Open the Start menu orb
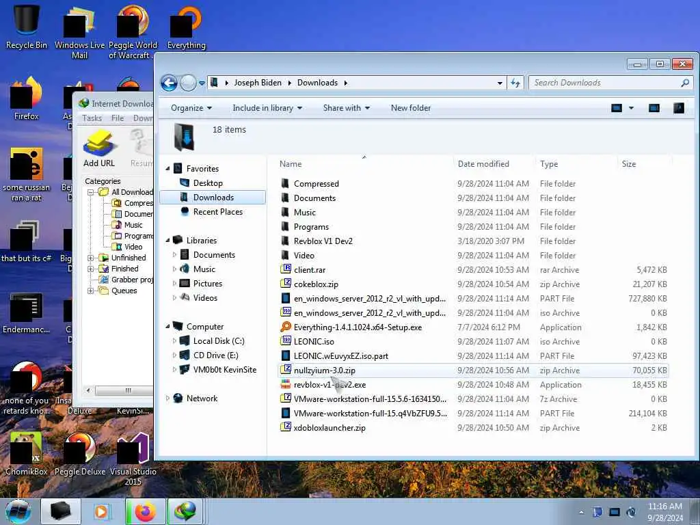 (18, 511)
